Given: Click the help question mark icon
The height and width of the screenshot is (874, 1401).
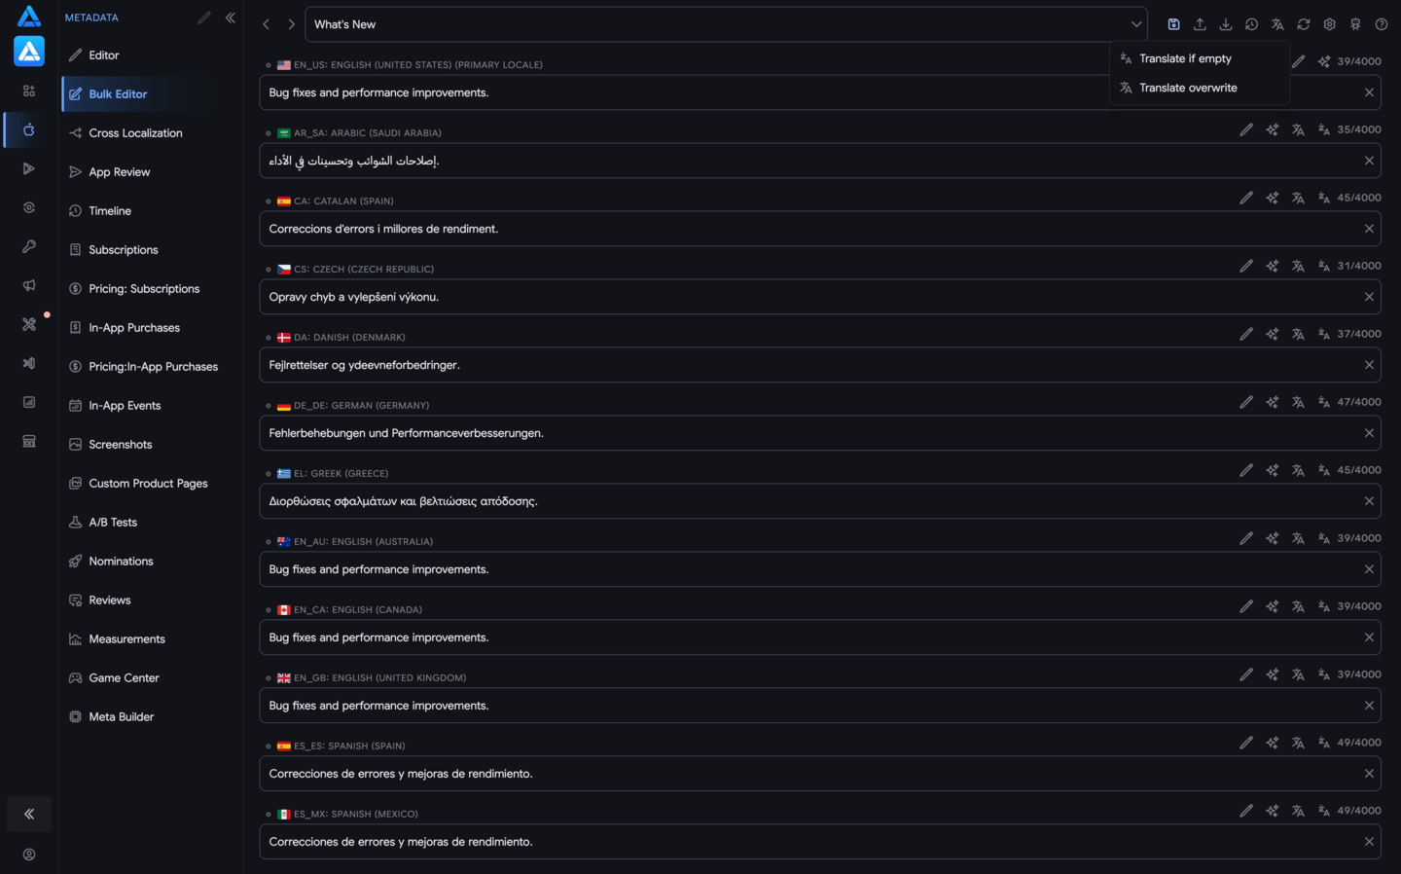Looking at the screenshot, I should pos(1382,24).
